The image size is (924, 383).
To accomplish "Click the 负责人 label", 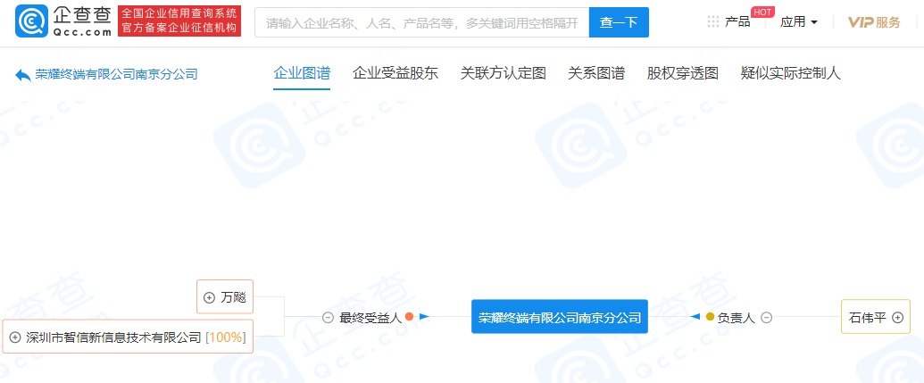I will click(736, 318).
